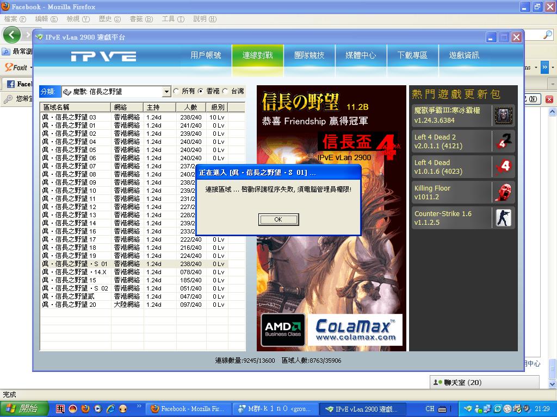
Task: Click the Firefox back arrow button
Action: pos(12,35)
